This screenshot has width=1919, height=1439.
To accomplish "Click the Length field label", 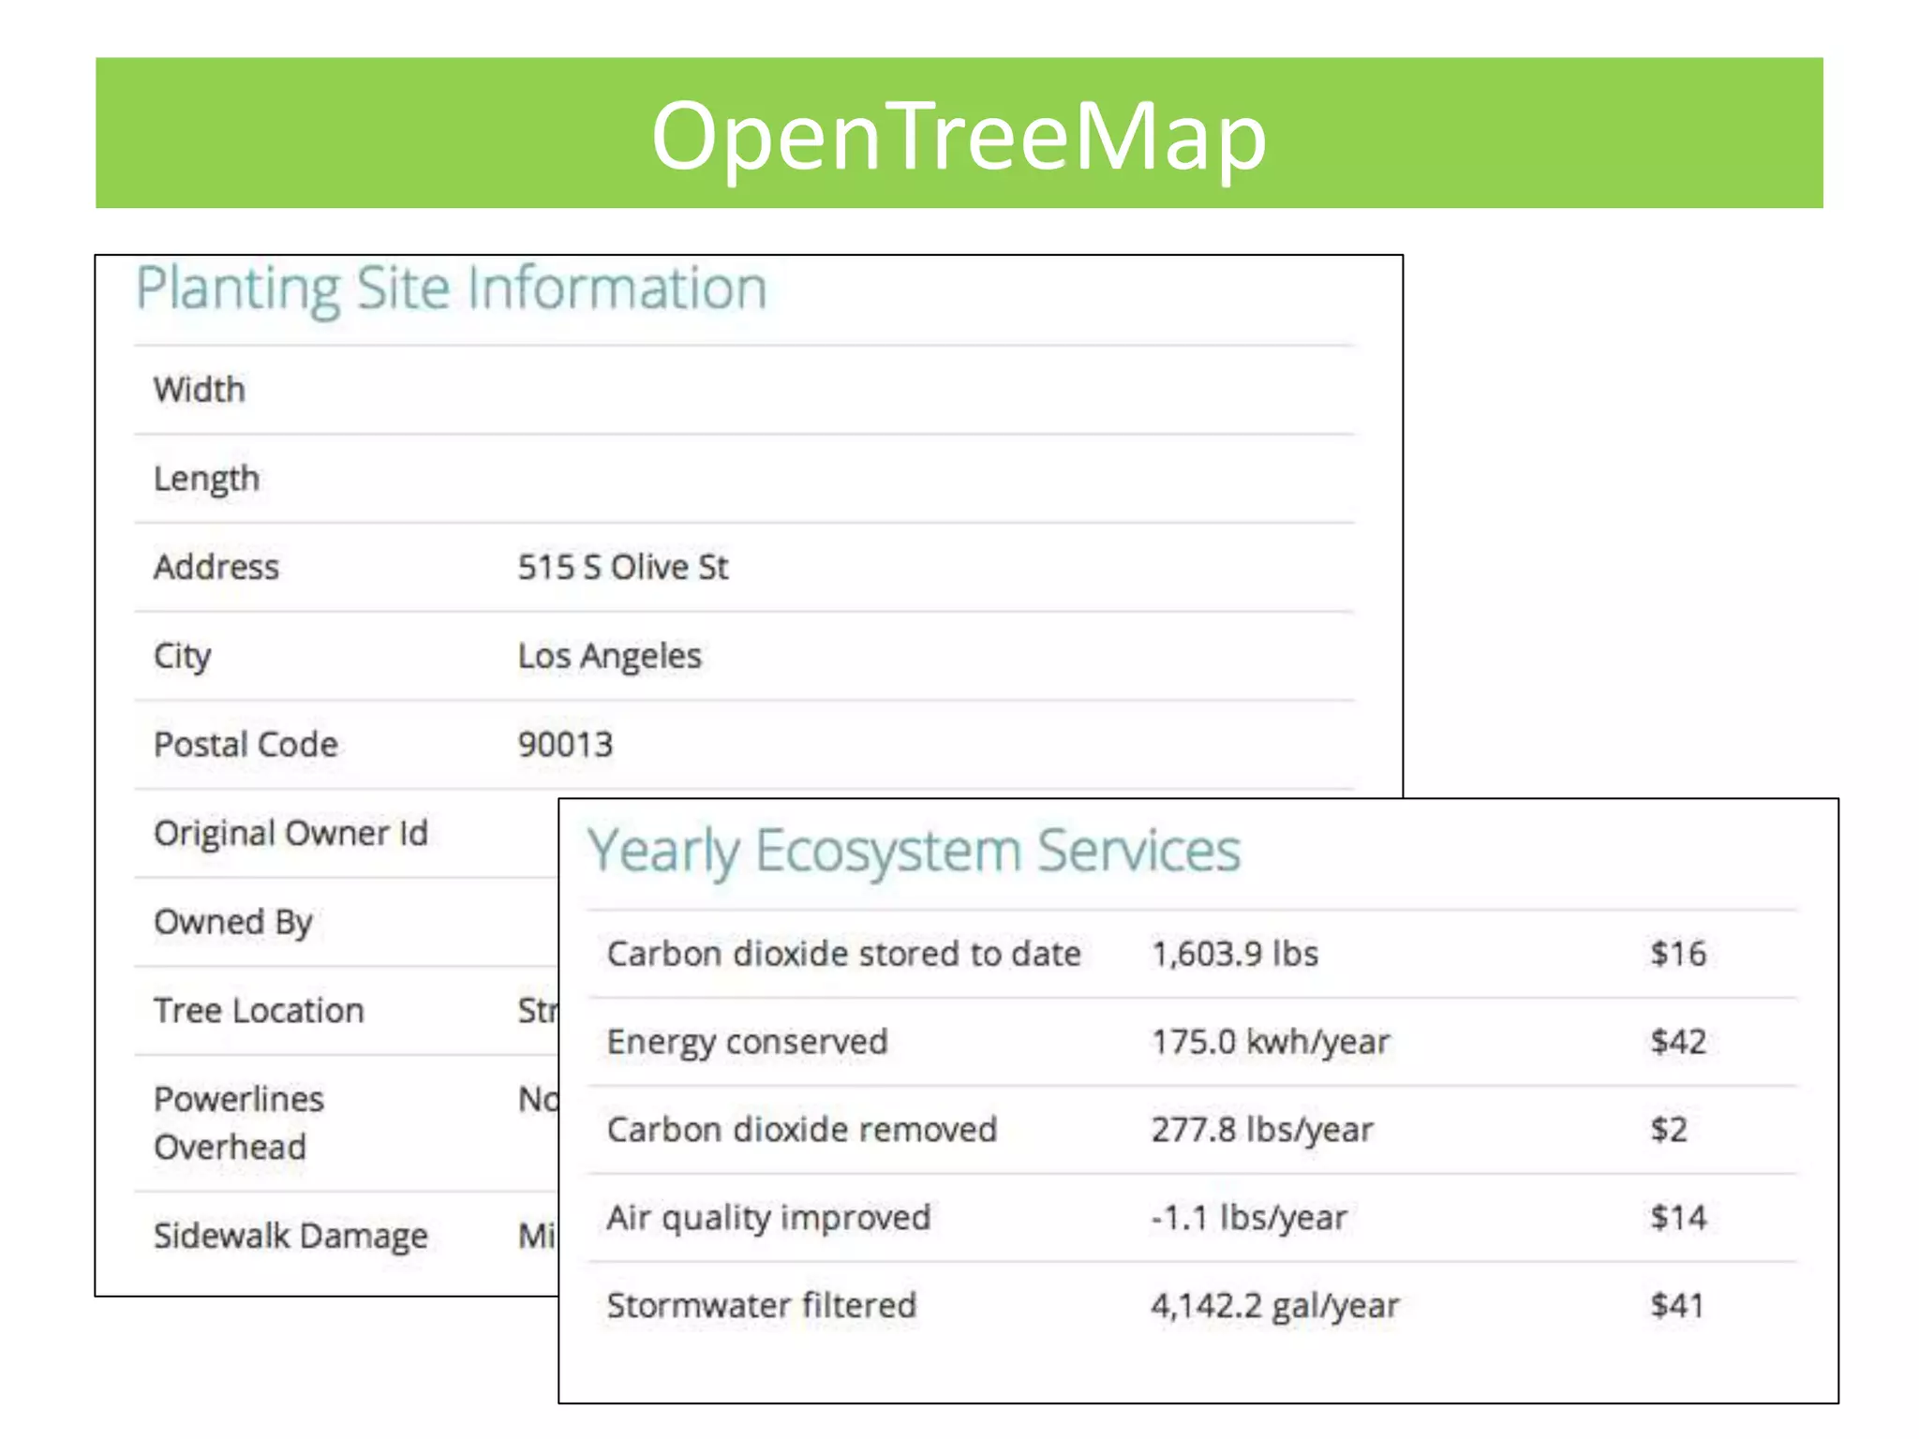I will 206,479.
